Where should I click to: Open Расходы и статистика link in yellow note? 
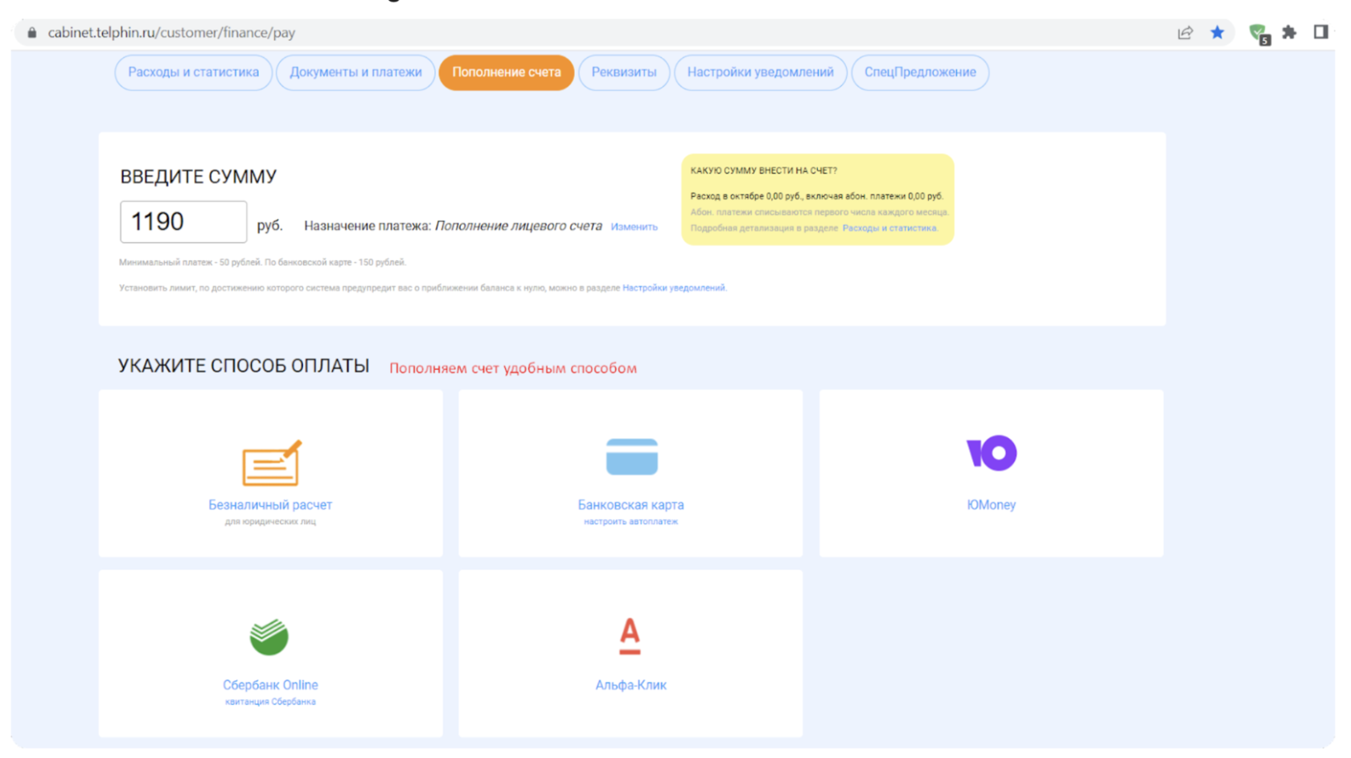click(x=889, y=228)
